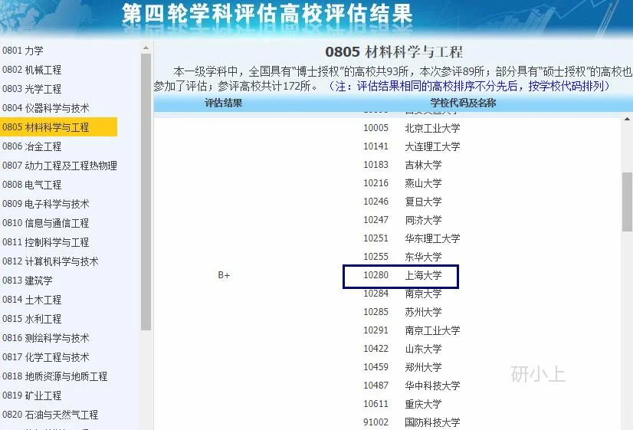Select 0809 电子科学与技术
The height and width of the screenshot is (430, 633).
pos(46,204)
